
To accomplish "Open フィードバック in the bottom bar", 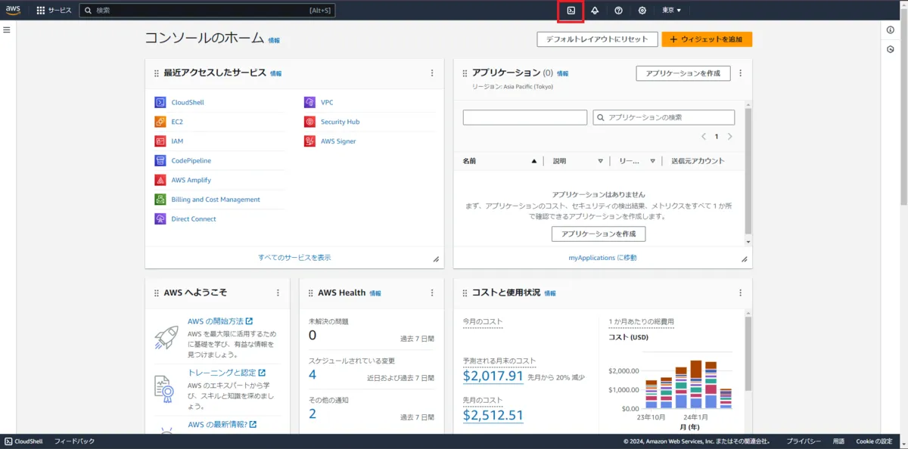I will click(74, 441).
